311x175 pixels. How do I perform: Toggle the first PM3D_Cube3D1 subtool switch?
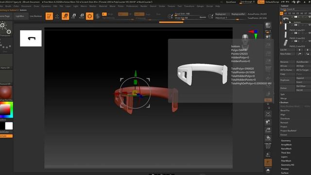coord(296,25)
